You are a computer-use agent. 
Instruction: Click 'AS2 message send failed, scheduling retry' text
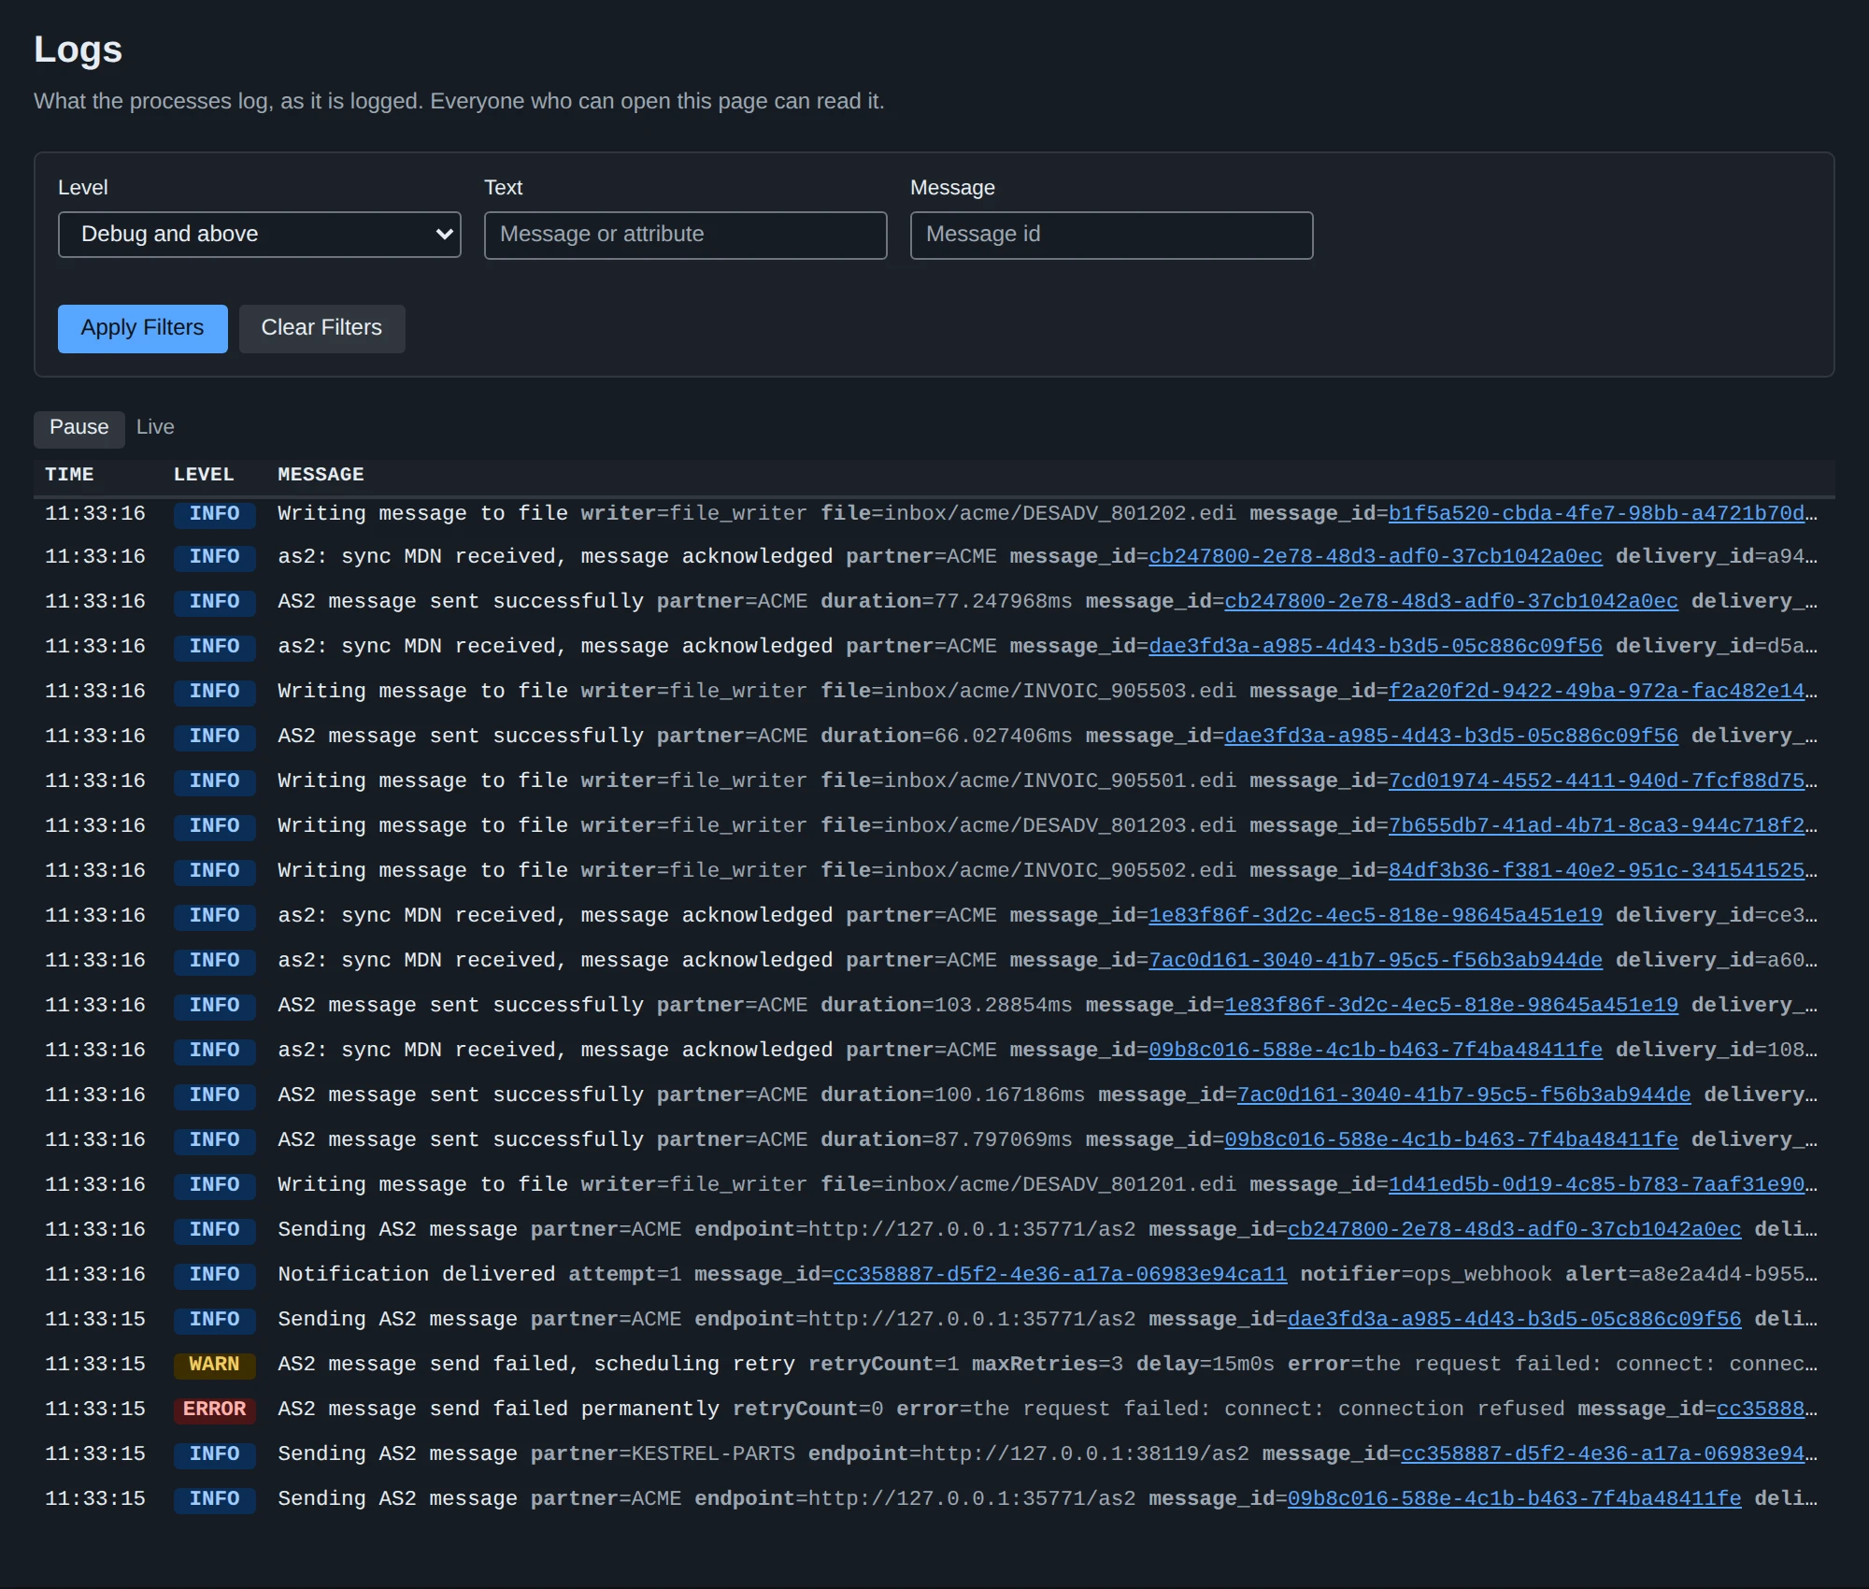click(536, 1365)
